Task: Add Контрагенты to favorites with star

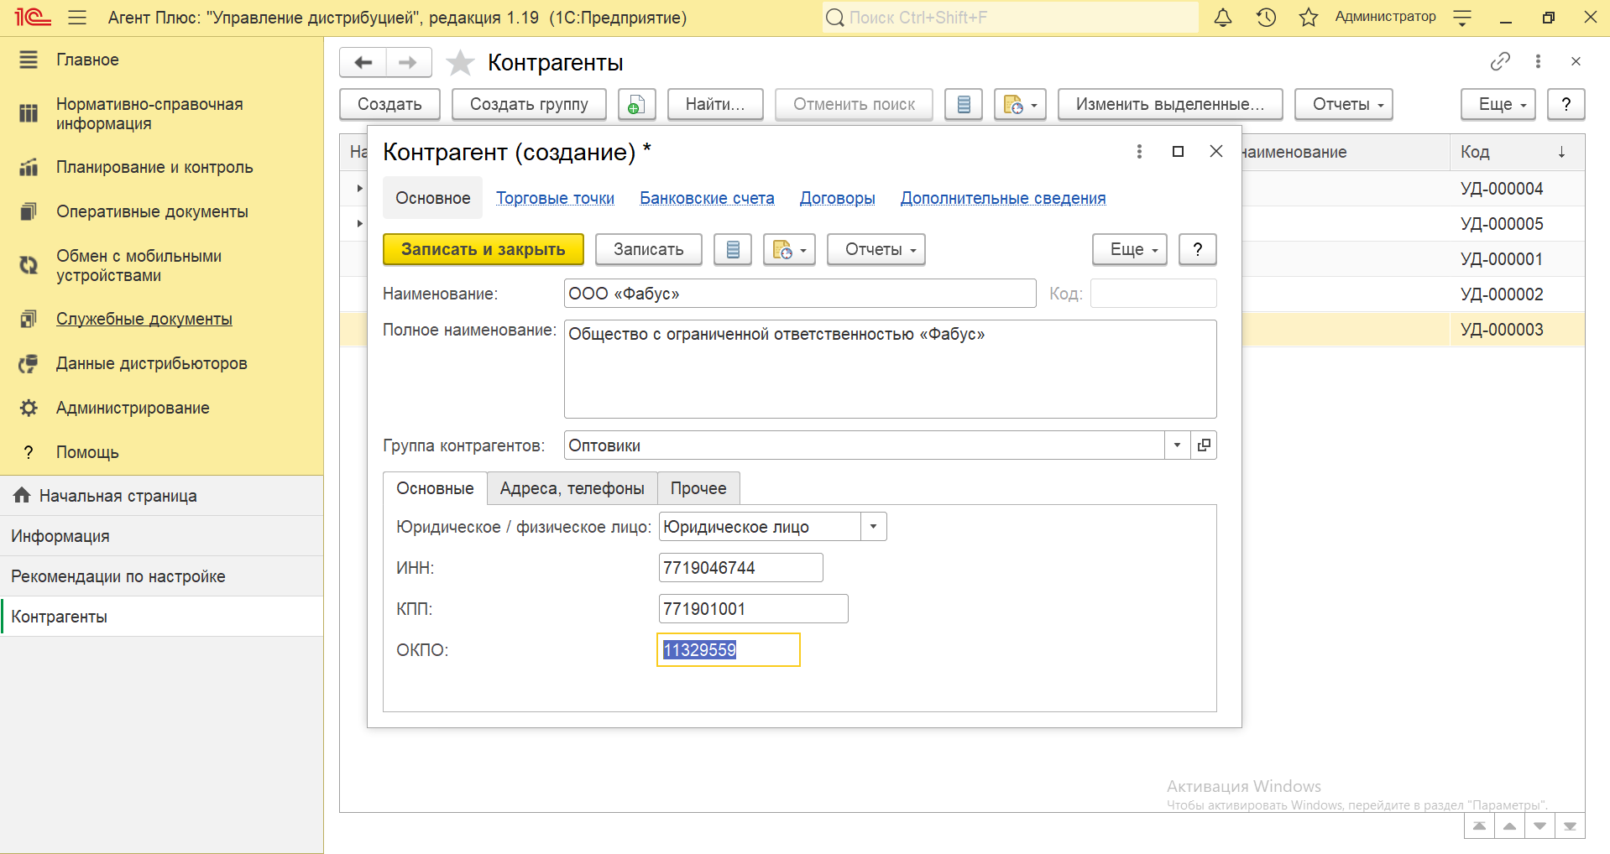Action: (x=460, y=63)
